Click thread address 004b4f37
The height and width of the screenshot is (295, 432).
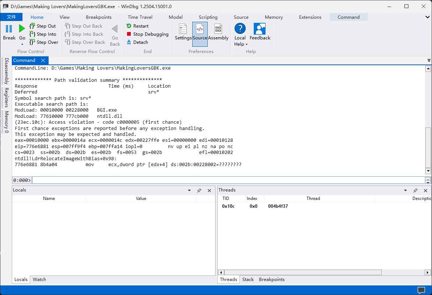click(278, 206)
